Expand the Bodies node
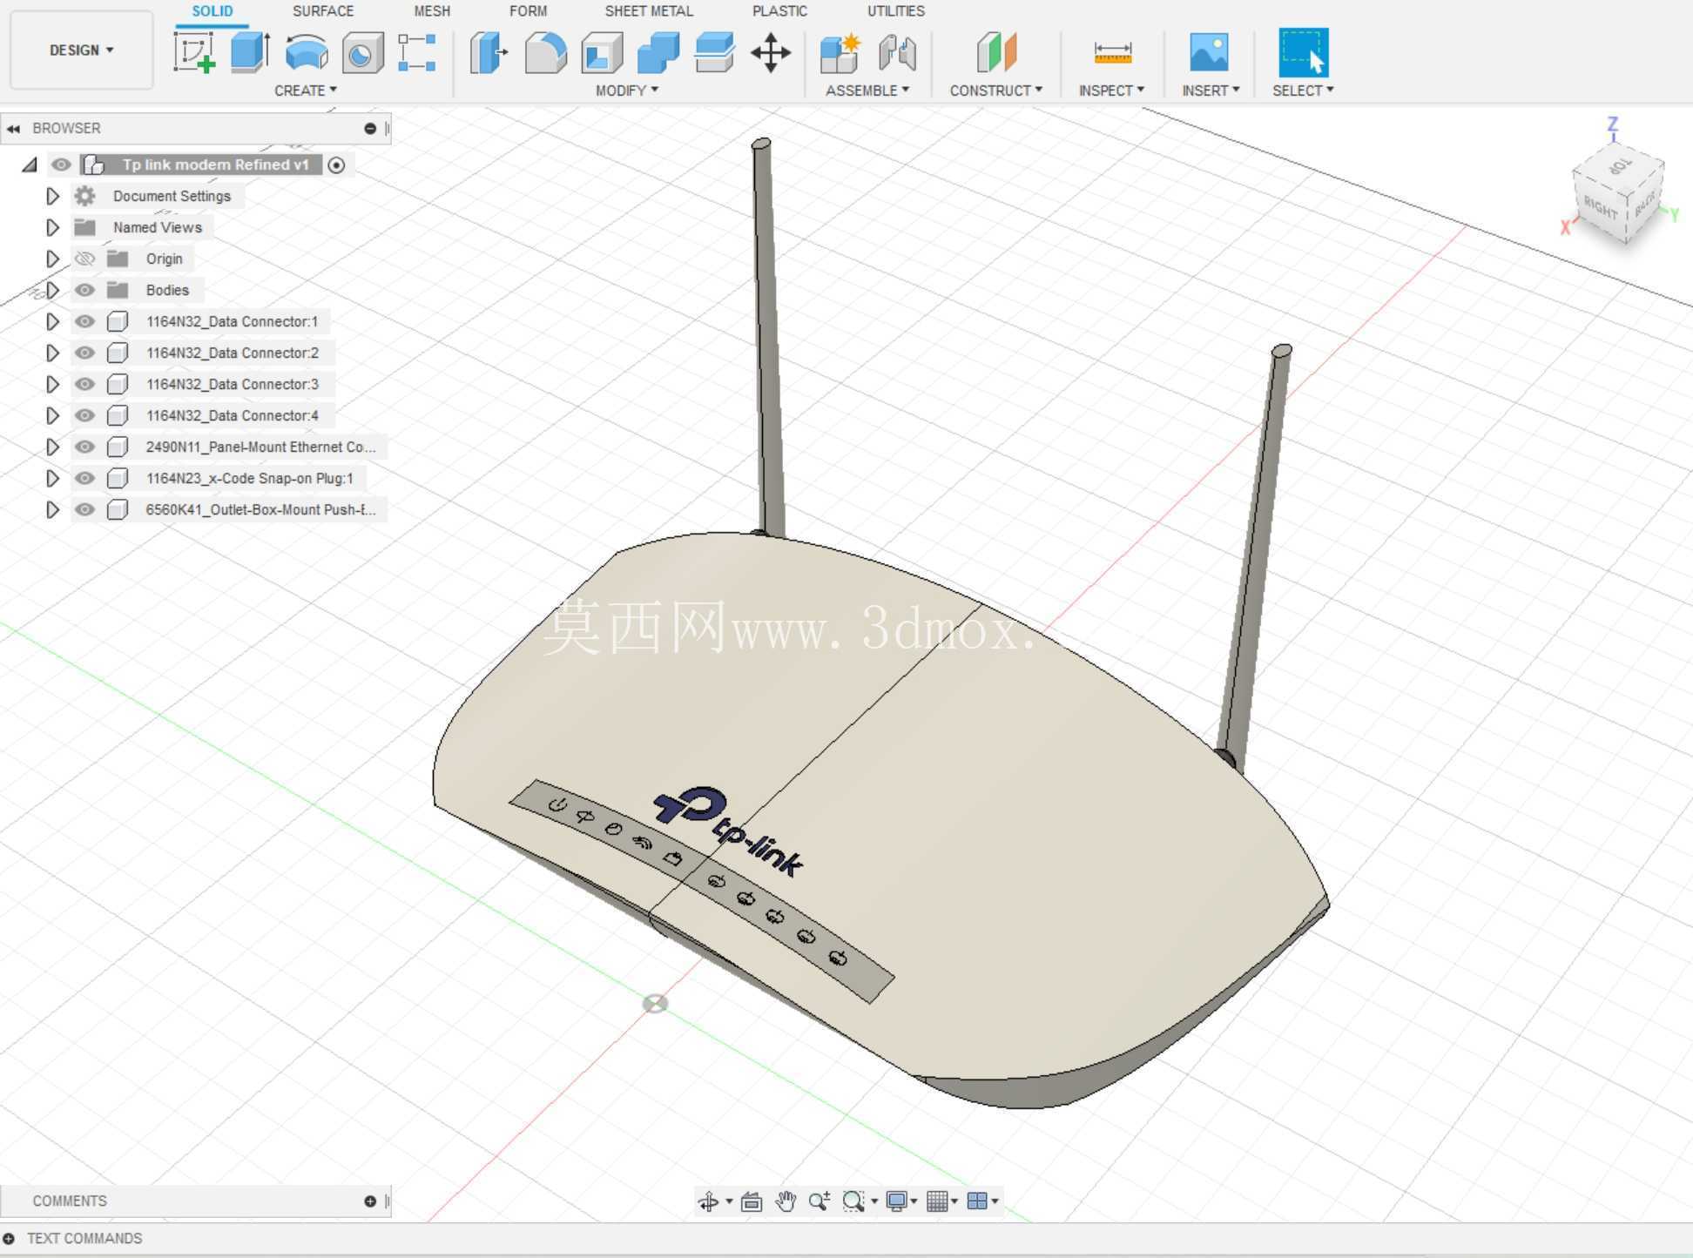This screenshot has width=1693, height=1258. tap(52, 290)
